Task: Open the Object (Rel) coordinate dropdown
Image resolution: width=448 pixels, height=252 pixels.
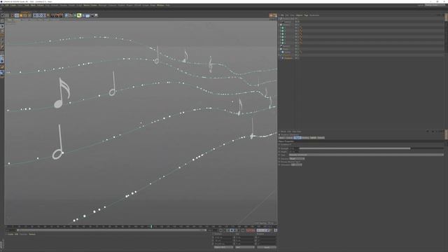Action: coord(223,247)
